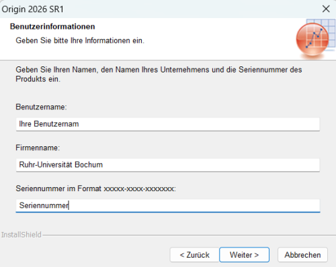Click the Benutzerinformationen heading text

pos(52,26)
